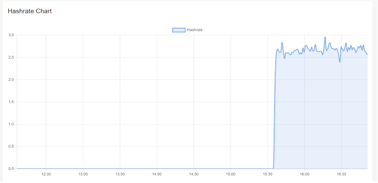Click the 1.5 value on y-axis
The image size is (378, 183).
pyautogui.click(x=11, y=102)
